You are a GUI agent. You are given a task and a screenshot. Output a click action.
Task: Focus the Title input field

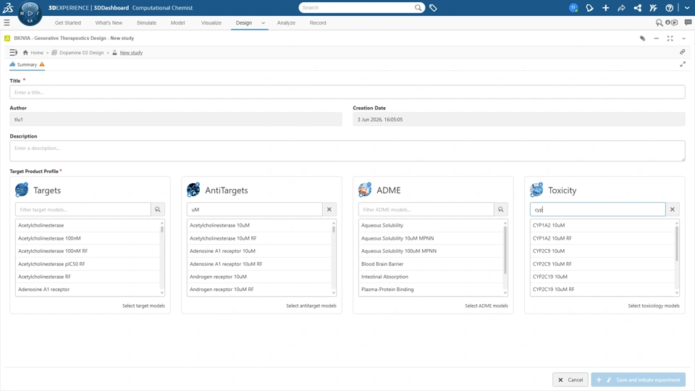(347, 92)
